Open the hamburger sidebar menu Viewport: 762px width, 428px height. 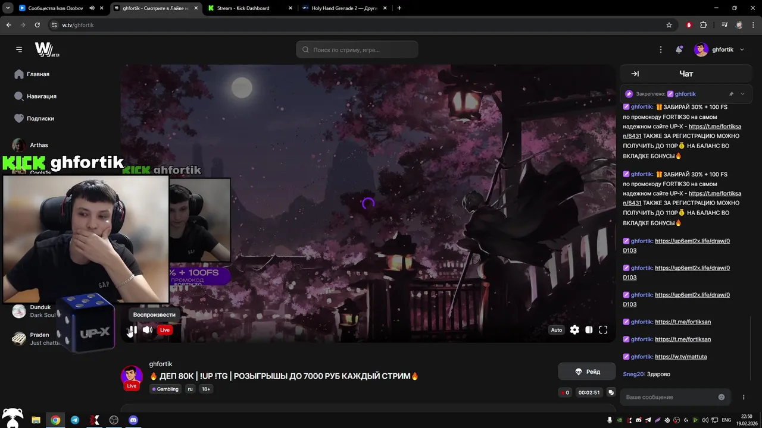(x=19, y=49)
